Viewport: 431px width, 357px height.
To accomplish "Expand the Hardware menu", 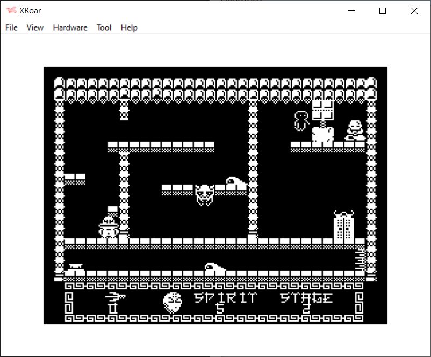I will (70, 27).
